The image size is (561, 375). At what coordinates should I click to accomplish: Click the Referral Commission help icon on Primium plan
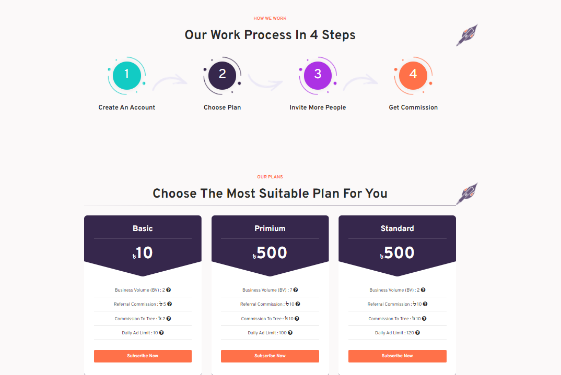[298, 304]
